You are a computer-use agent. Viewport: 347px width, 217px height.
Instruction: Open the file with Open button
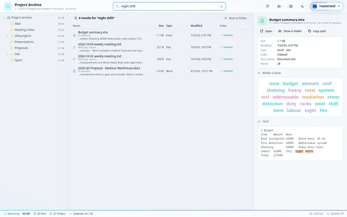tap(266, 31)
